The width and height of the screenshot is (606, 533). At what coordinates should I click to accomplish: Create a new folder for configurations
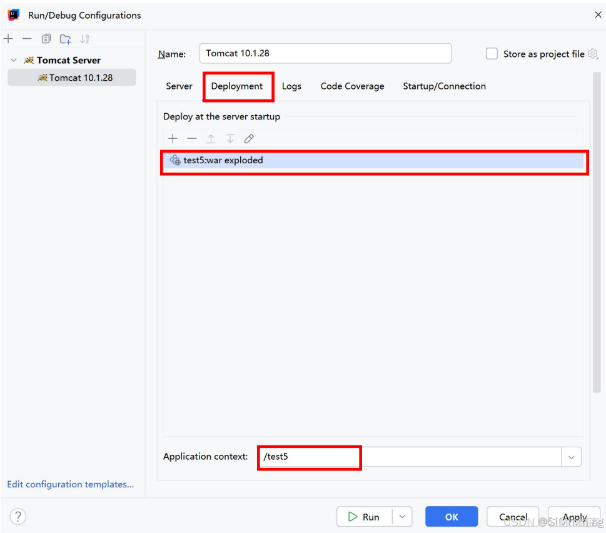[65, 38]
